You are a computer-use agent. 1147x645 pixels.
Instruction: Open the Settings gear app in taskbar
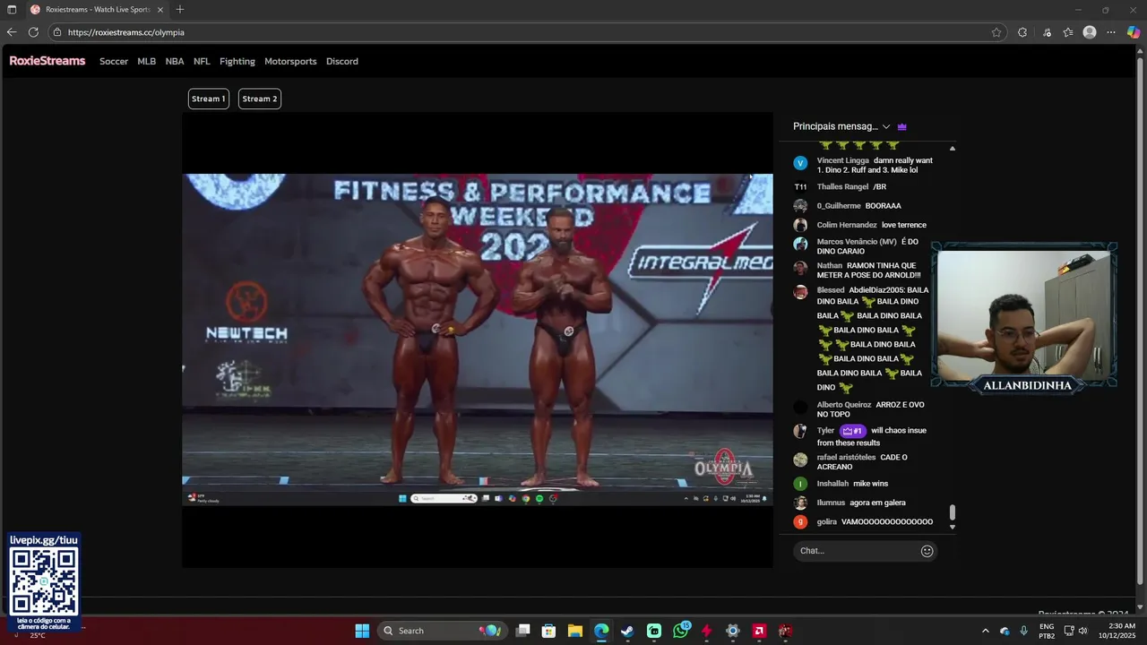[x=732, y=631]
